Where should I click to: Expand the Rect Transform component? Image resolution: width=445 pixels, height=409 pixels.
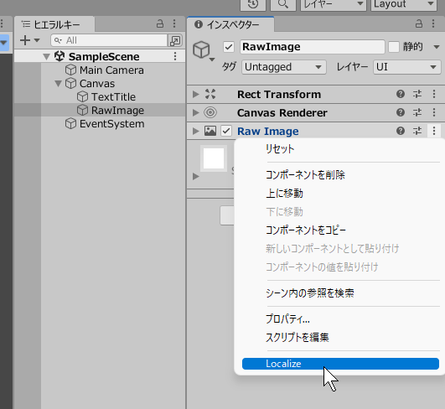[x=195, y=94]
